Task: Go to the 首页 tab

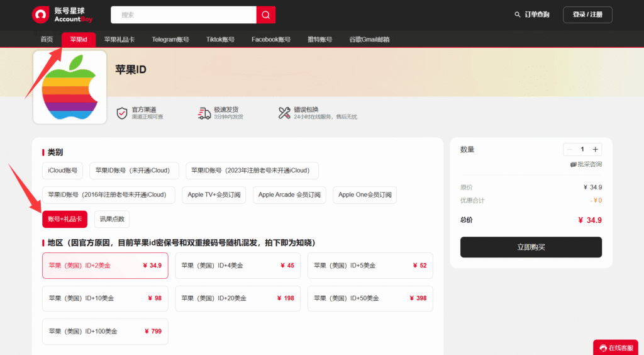Action: coord(47,40)
